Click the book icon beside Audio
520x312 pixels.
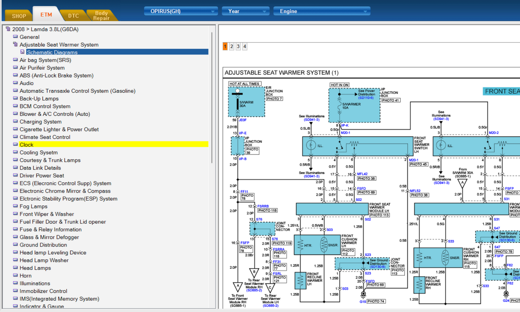[15, 83]
